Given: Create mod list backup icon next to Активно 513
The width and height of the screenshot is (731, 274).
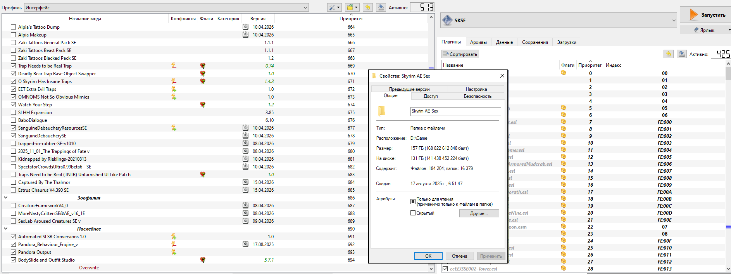Looking at the screenshot, I should coord(381,7).
